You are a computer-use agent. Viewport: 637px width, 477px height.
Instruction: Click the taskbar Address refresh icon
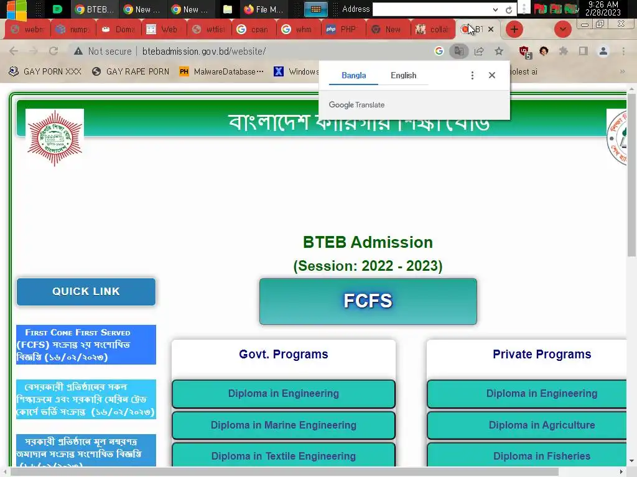(509, 10)
